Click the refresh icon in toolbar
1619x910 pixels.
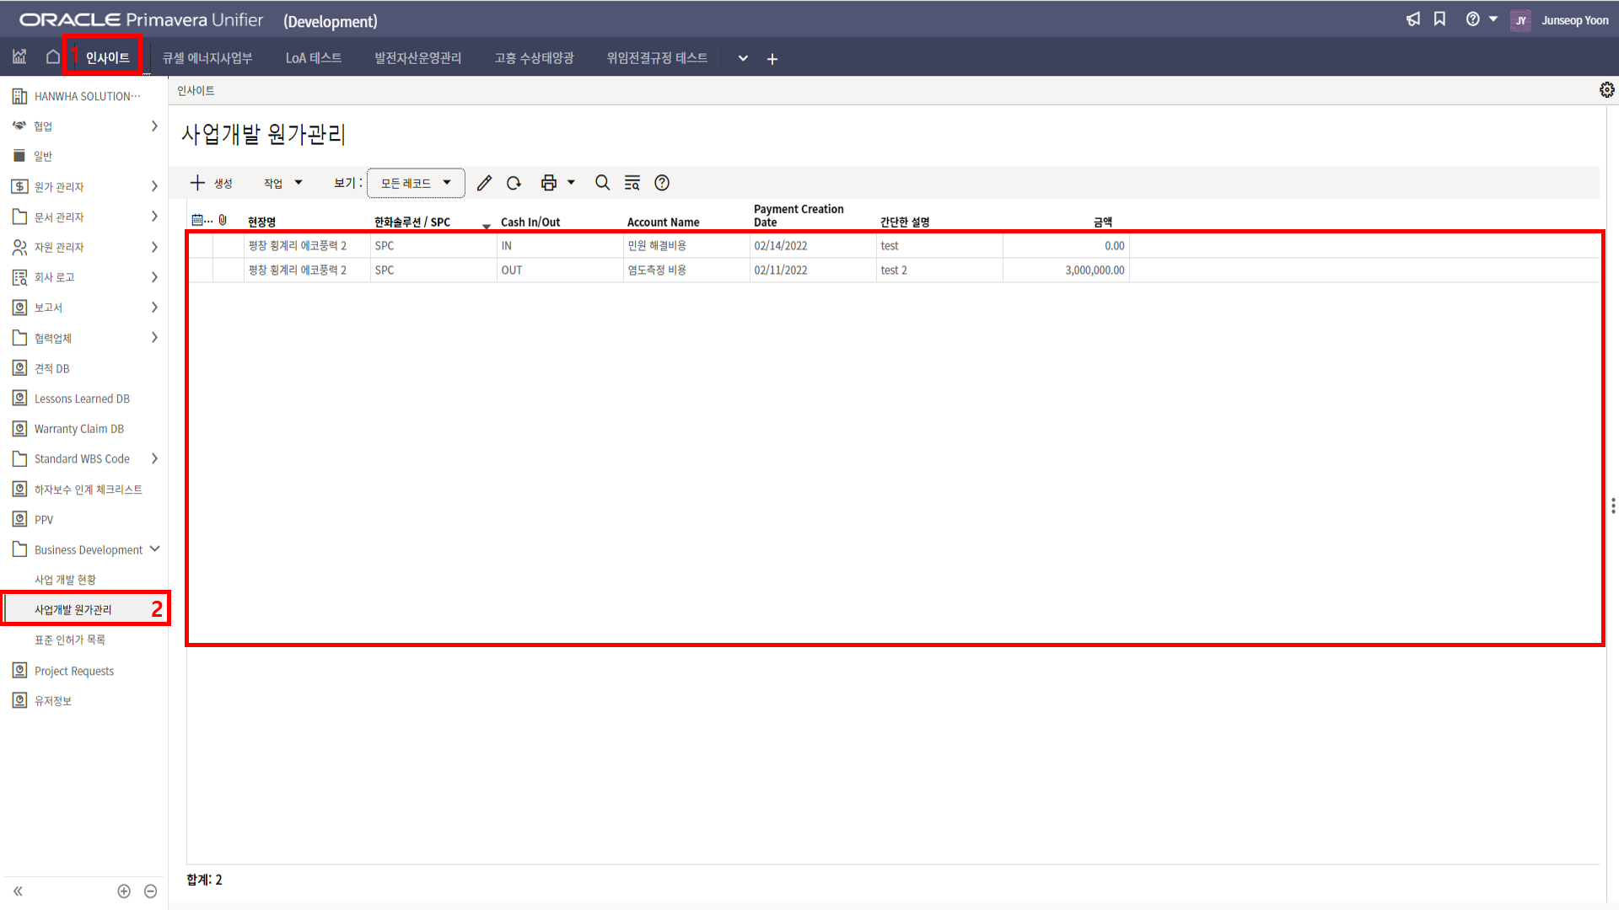click(514, 183)
